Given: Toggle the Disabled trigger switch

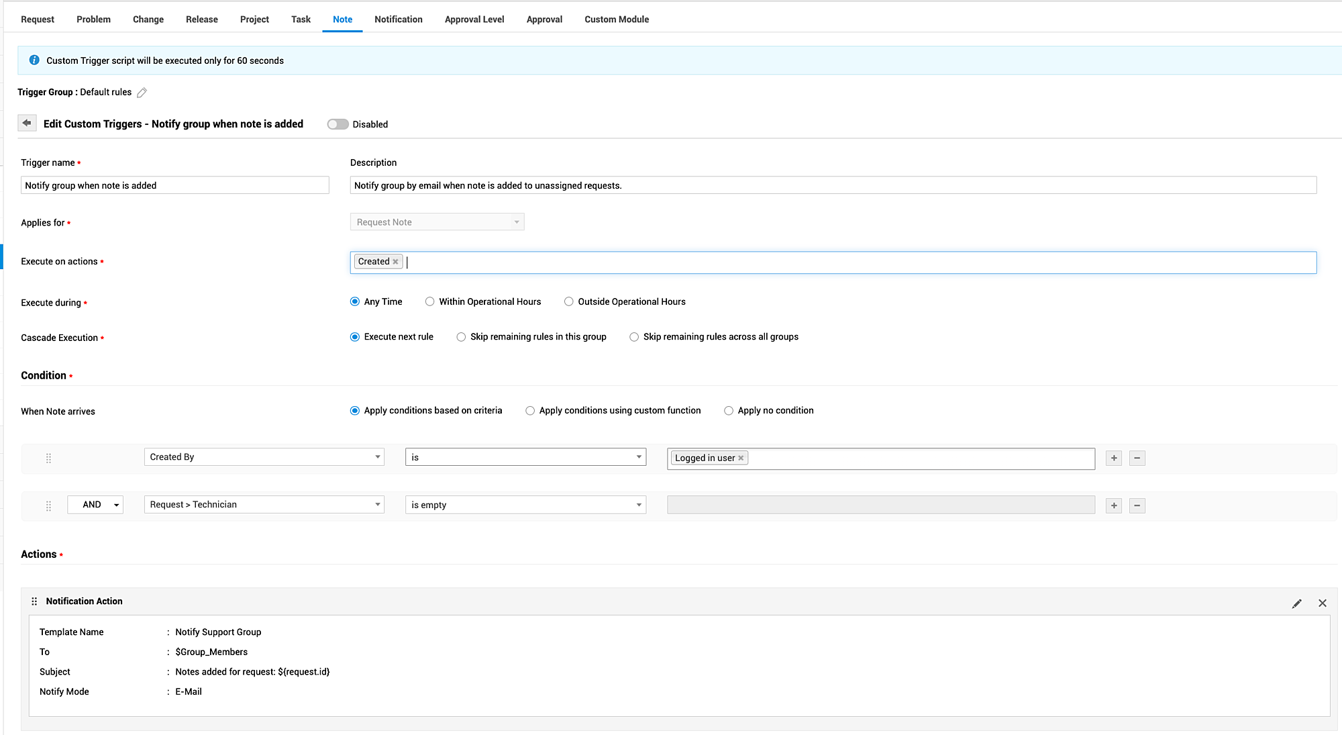Looking at the screenshot, I should (338, 124).
